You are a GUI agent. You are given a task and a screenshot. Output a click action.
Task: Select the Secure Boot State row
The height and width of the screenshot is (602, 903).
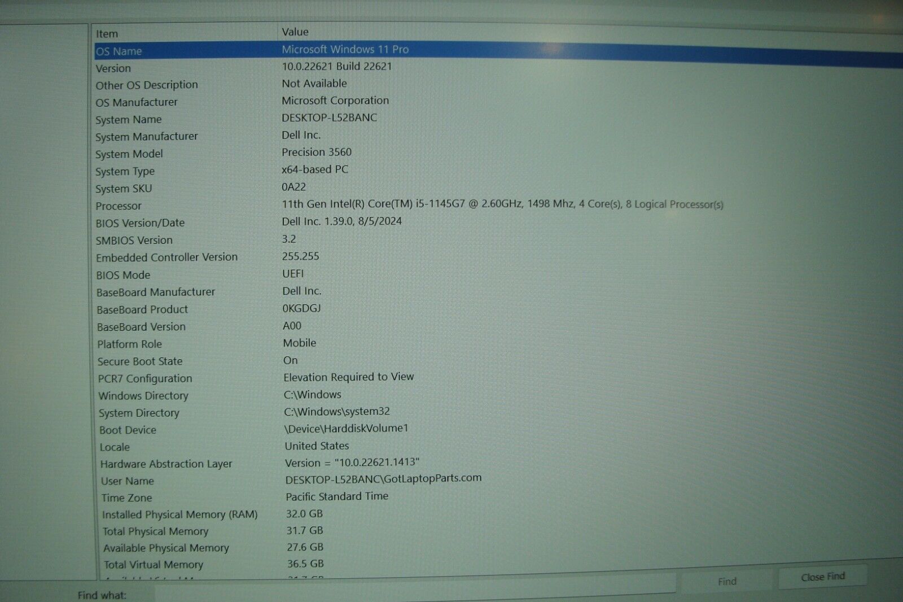[226, 361]
